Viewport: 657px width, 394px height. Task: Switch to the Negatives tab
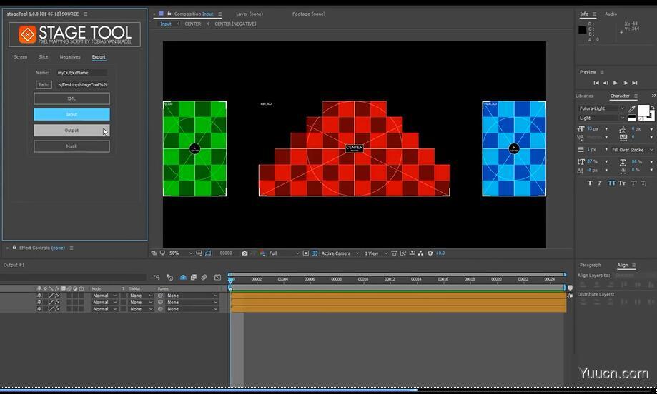tap(70, 57)
